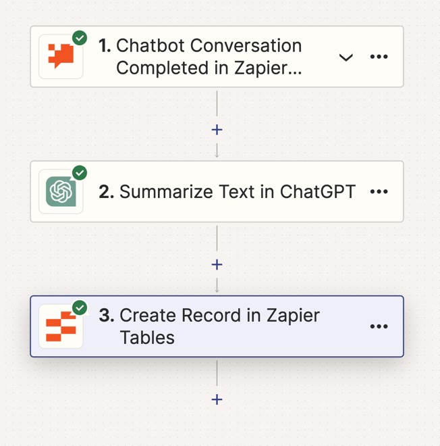Open the Create Record step options menu
440x446 pixels.
coord(379,327)
